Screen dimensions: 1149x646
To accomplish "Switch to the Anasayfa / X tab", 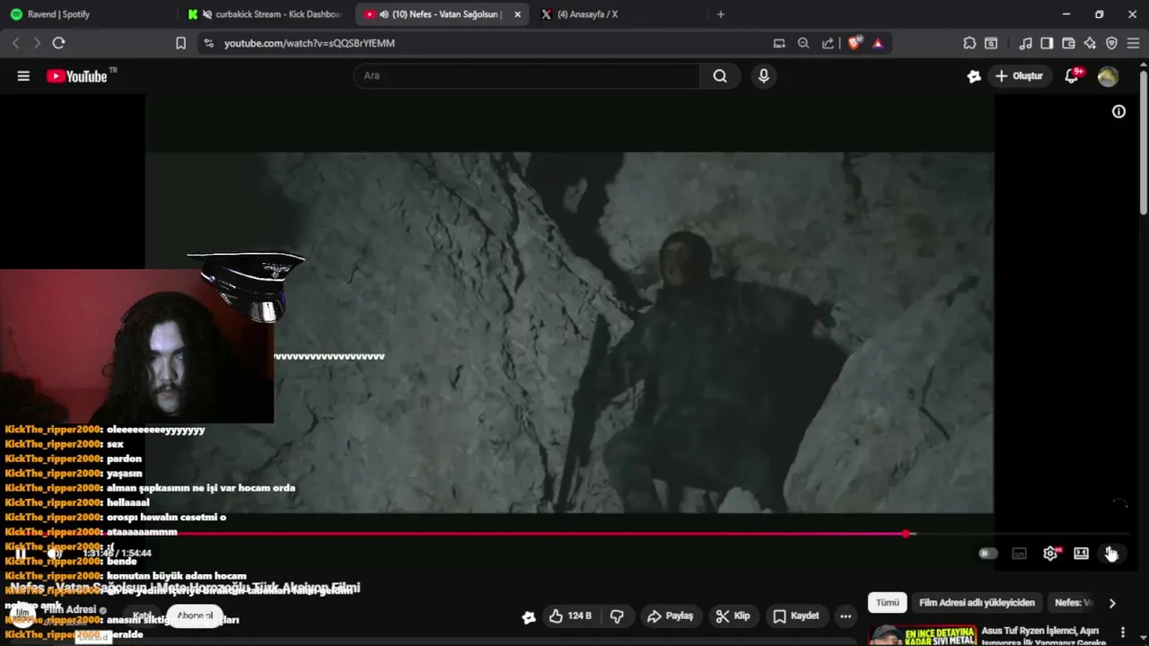I will click(619, 14).
